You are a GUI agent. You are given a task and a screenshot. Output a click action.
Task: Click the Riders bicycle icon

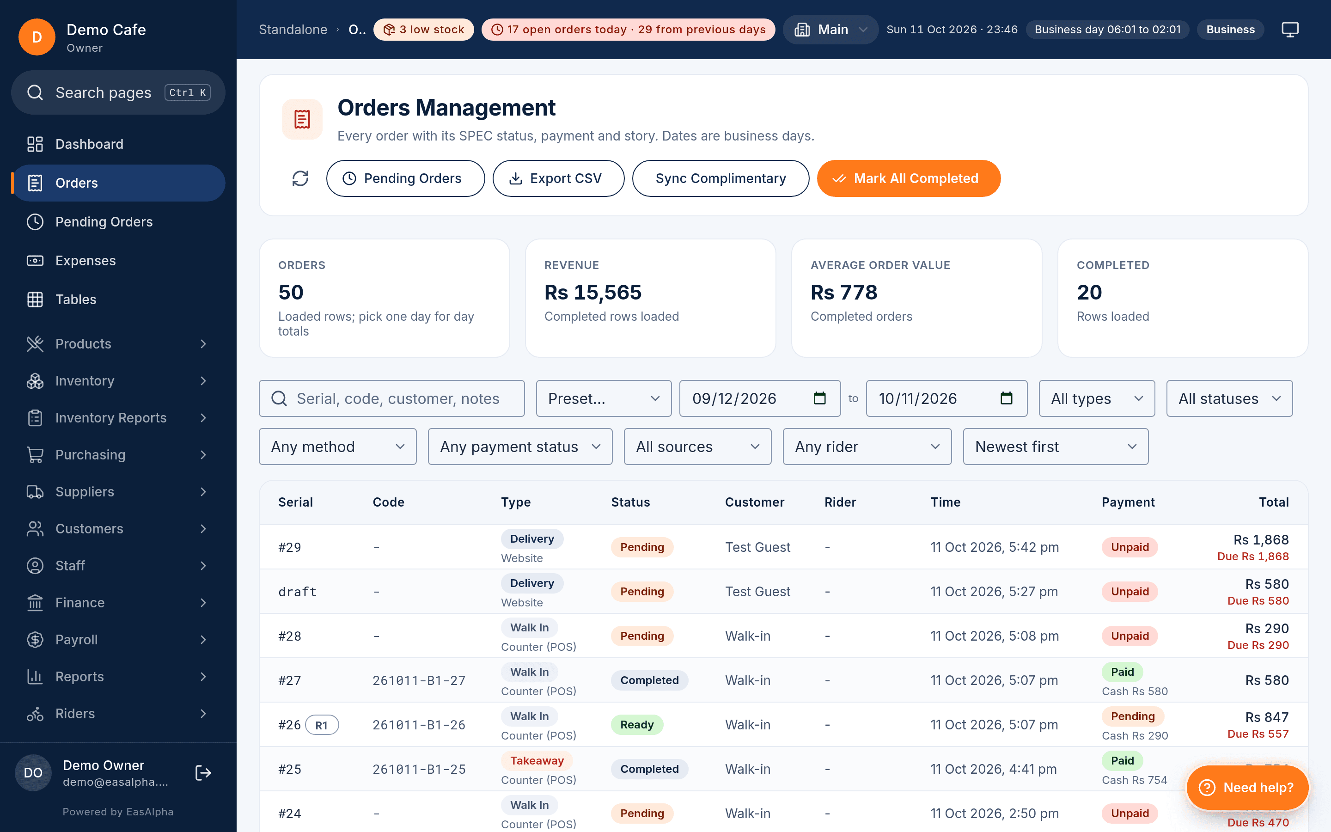tap(35, 714)
